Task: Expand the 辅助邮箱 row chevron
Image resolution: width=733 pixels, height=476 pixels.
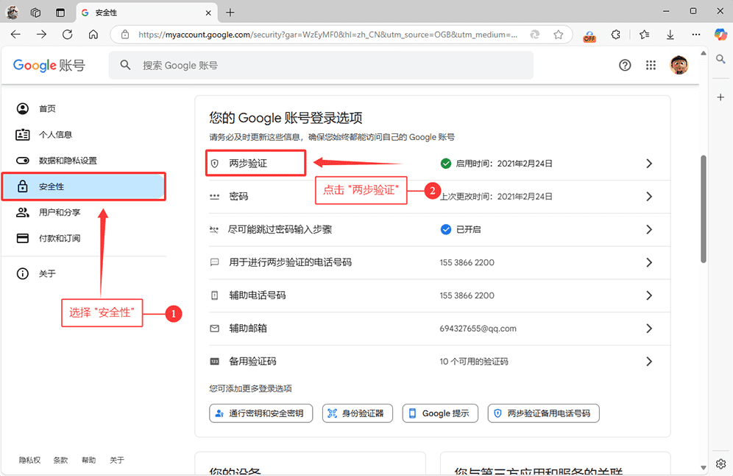Action: [x=649, y=329]
